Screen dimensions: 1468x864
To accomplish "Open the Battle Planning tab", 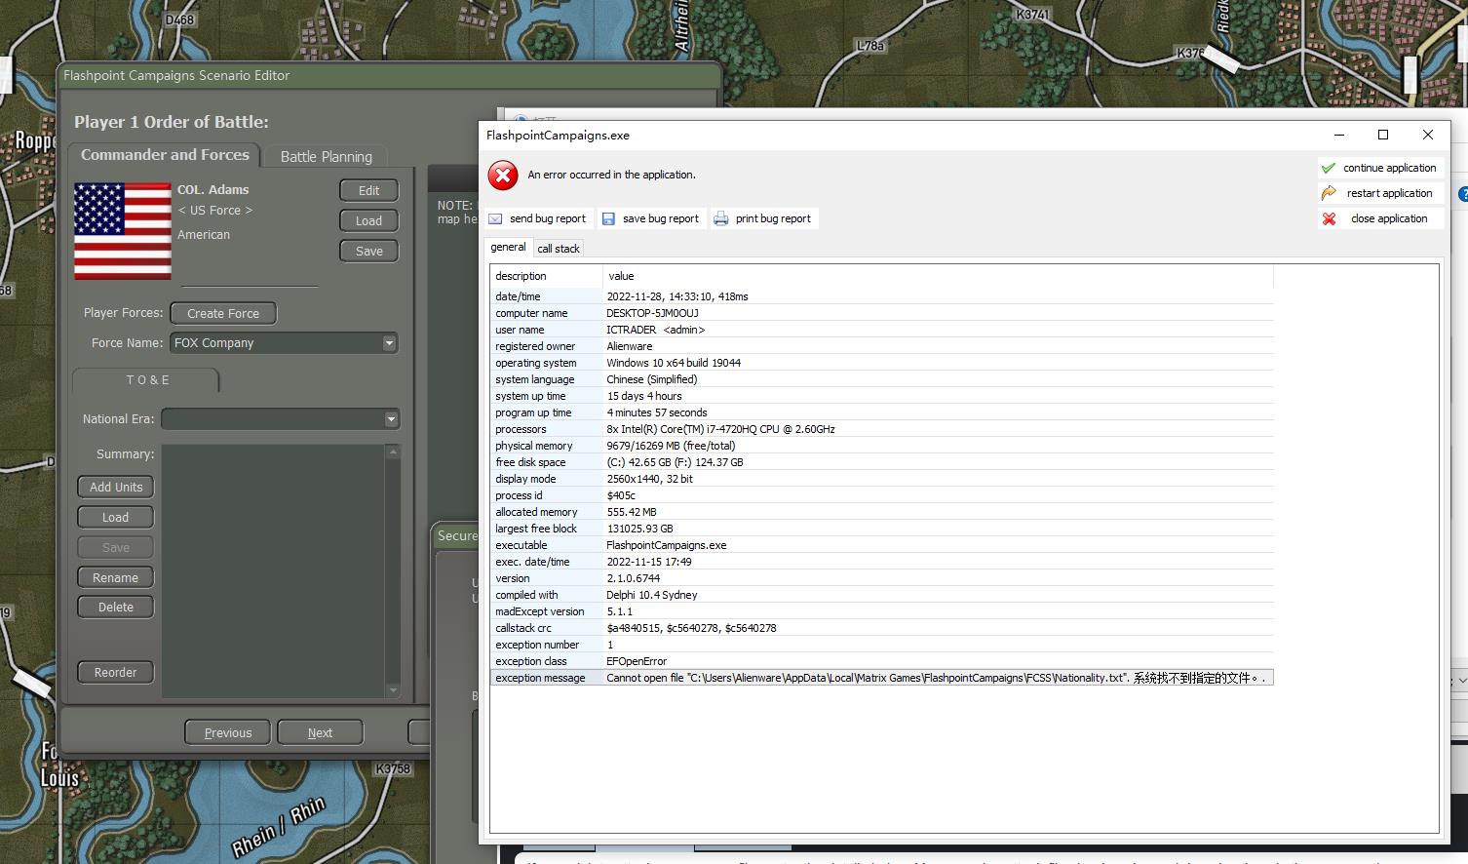I will tap(326, 156).
